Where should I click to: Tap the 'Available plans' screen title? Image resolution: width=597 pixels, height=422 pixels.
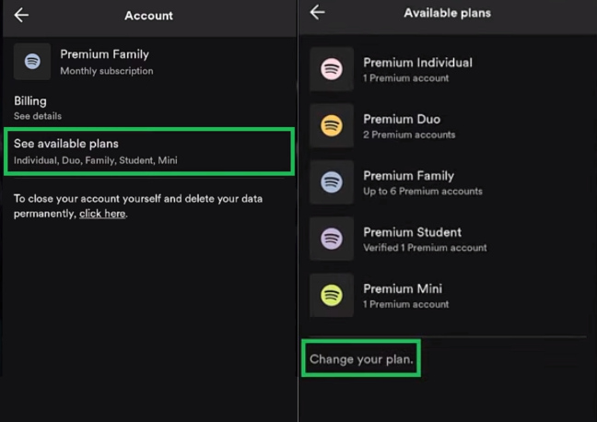(x=448, y=13)
